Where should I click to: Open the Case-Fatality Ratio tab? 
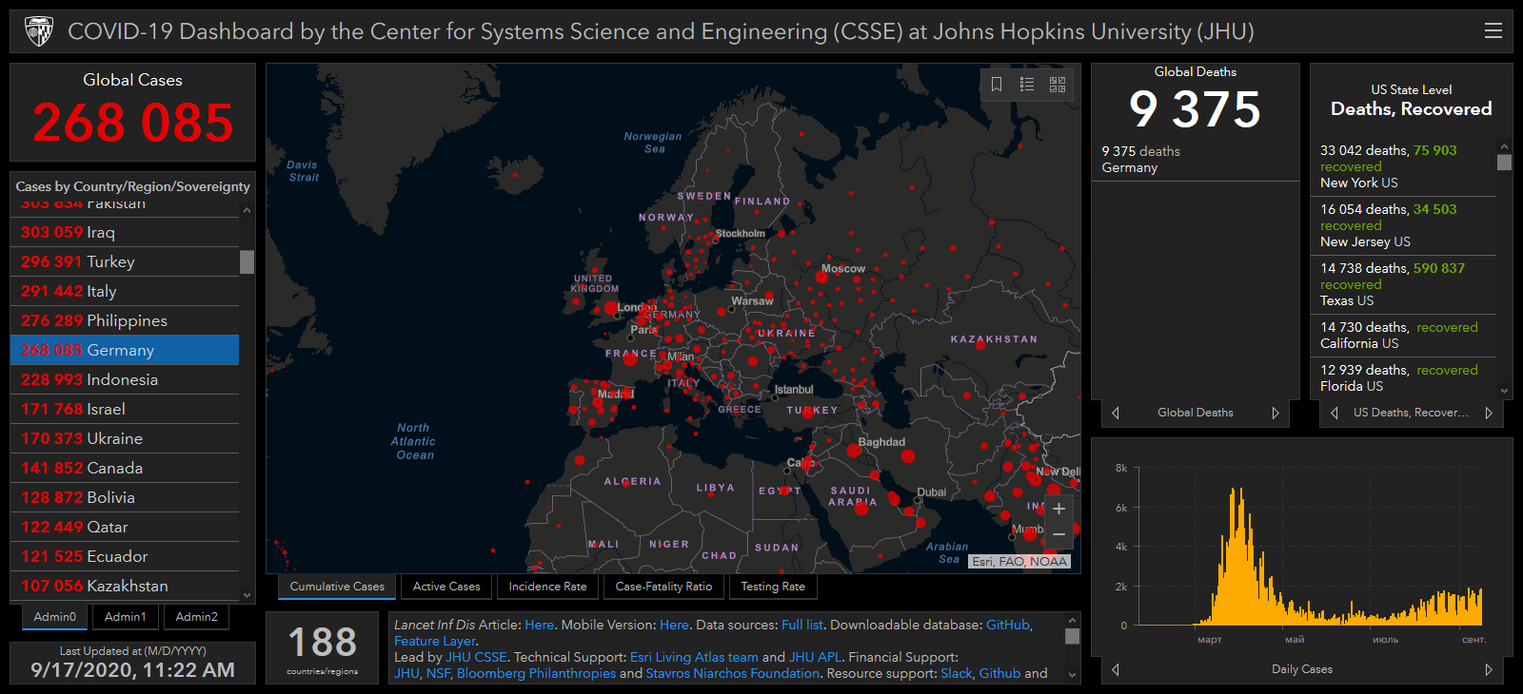pyautogui.click(x=663, y=587)
